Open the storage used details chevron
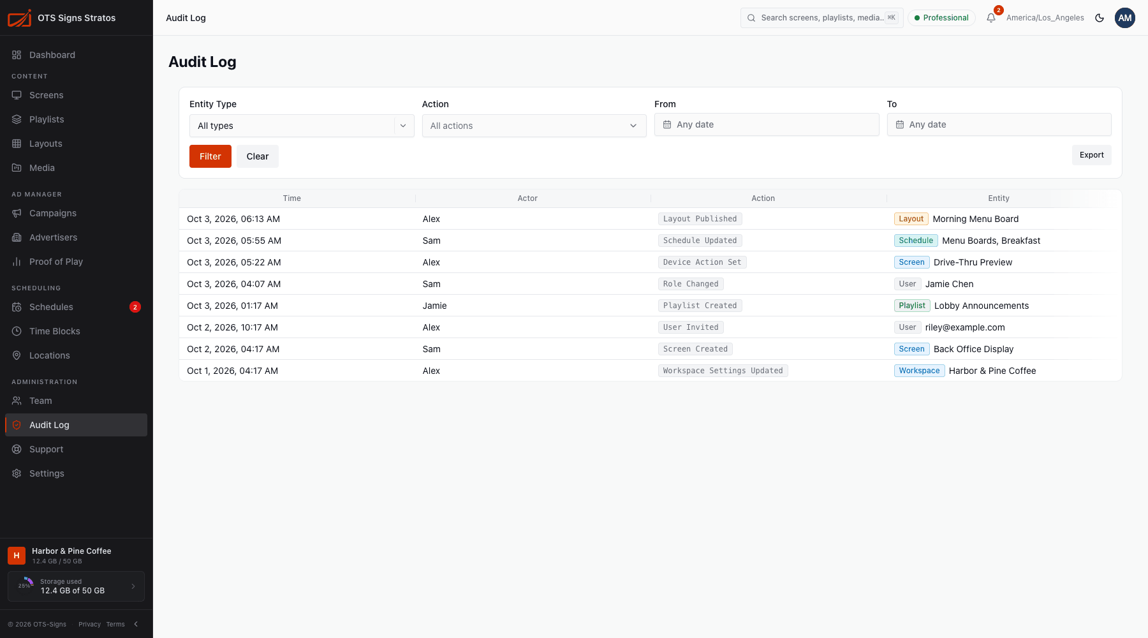 (133, 586)
